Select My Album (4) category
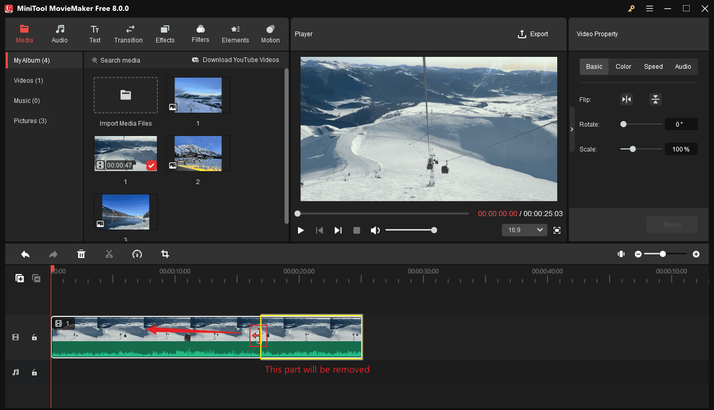 pyautogui.click(x=44, y=60)
